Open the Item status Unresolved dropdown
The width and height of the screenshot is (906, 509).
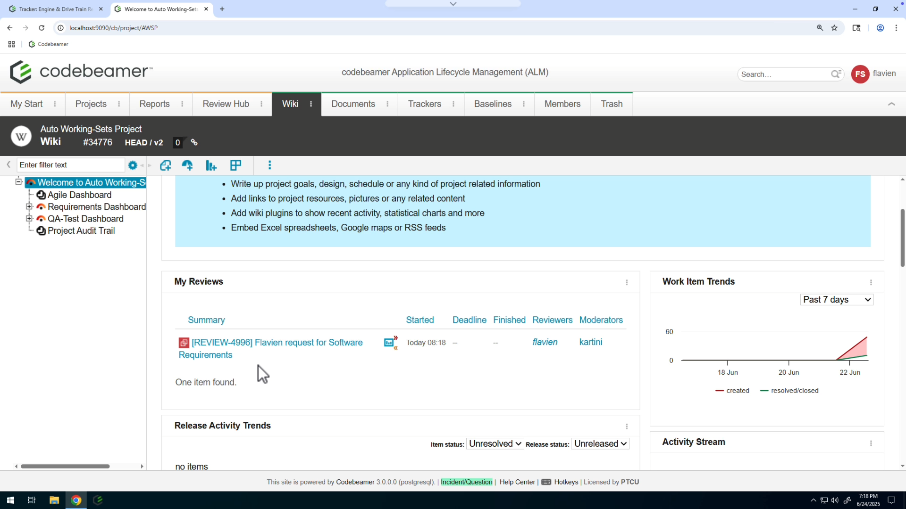494,443
